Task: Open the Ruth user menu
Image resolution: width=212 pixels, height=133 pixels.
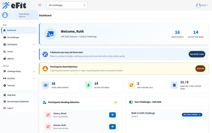Action: tap(202, 5)
